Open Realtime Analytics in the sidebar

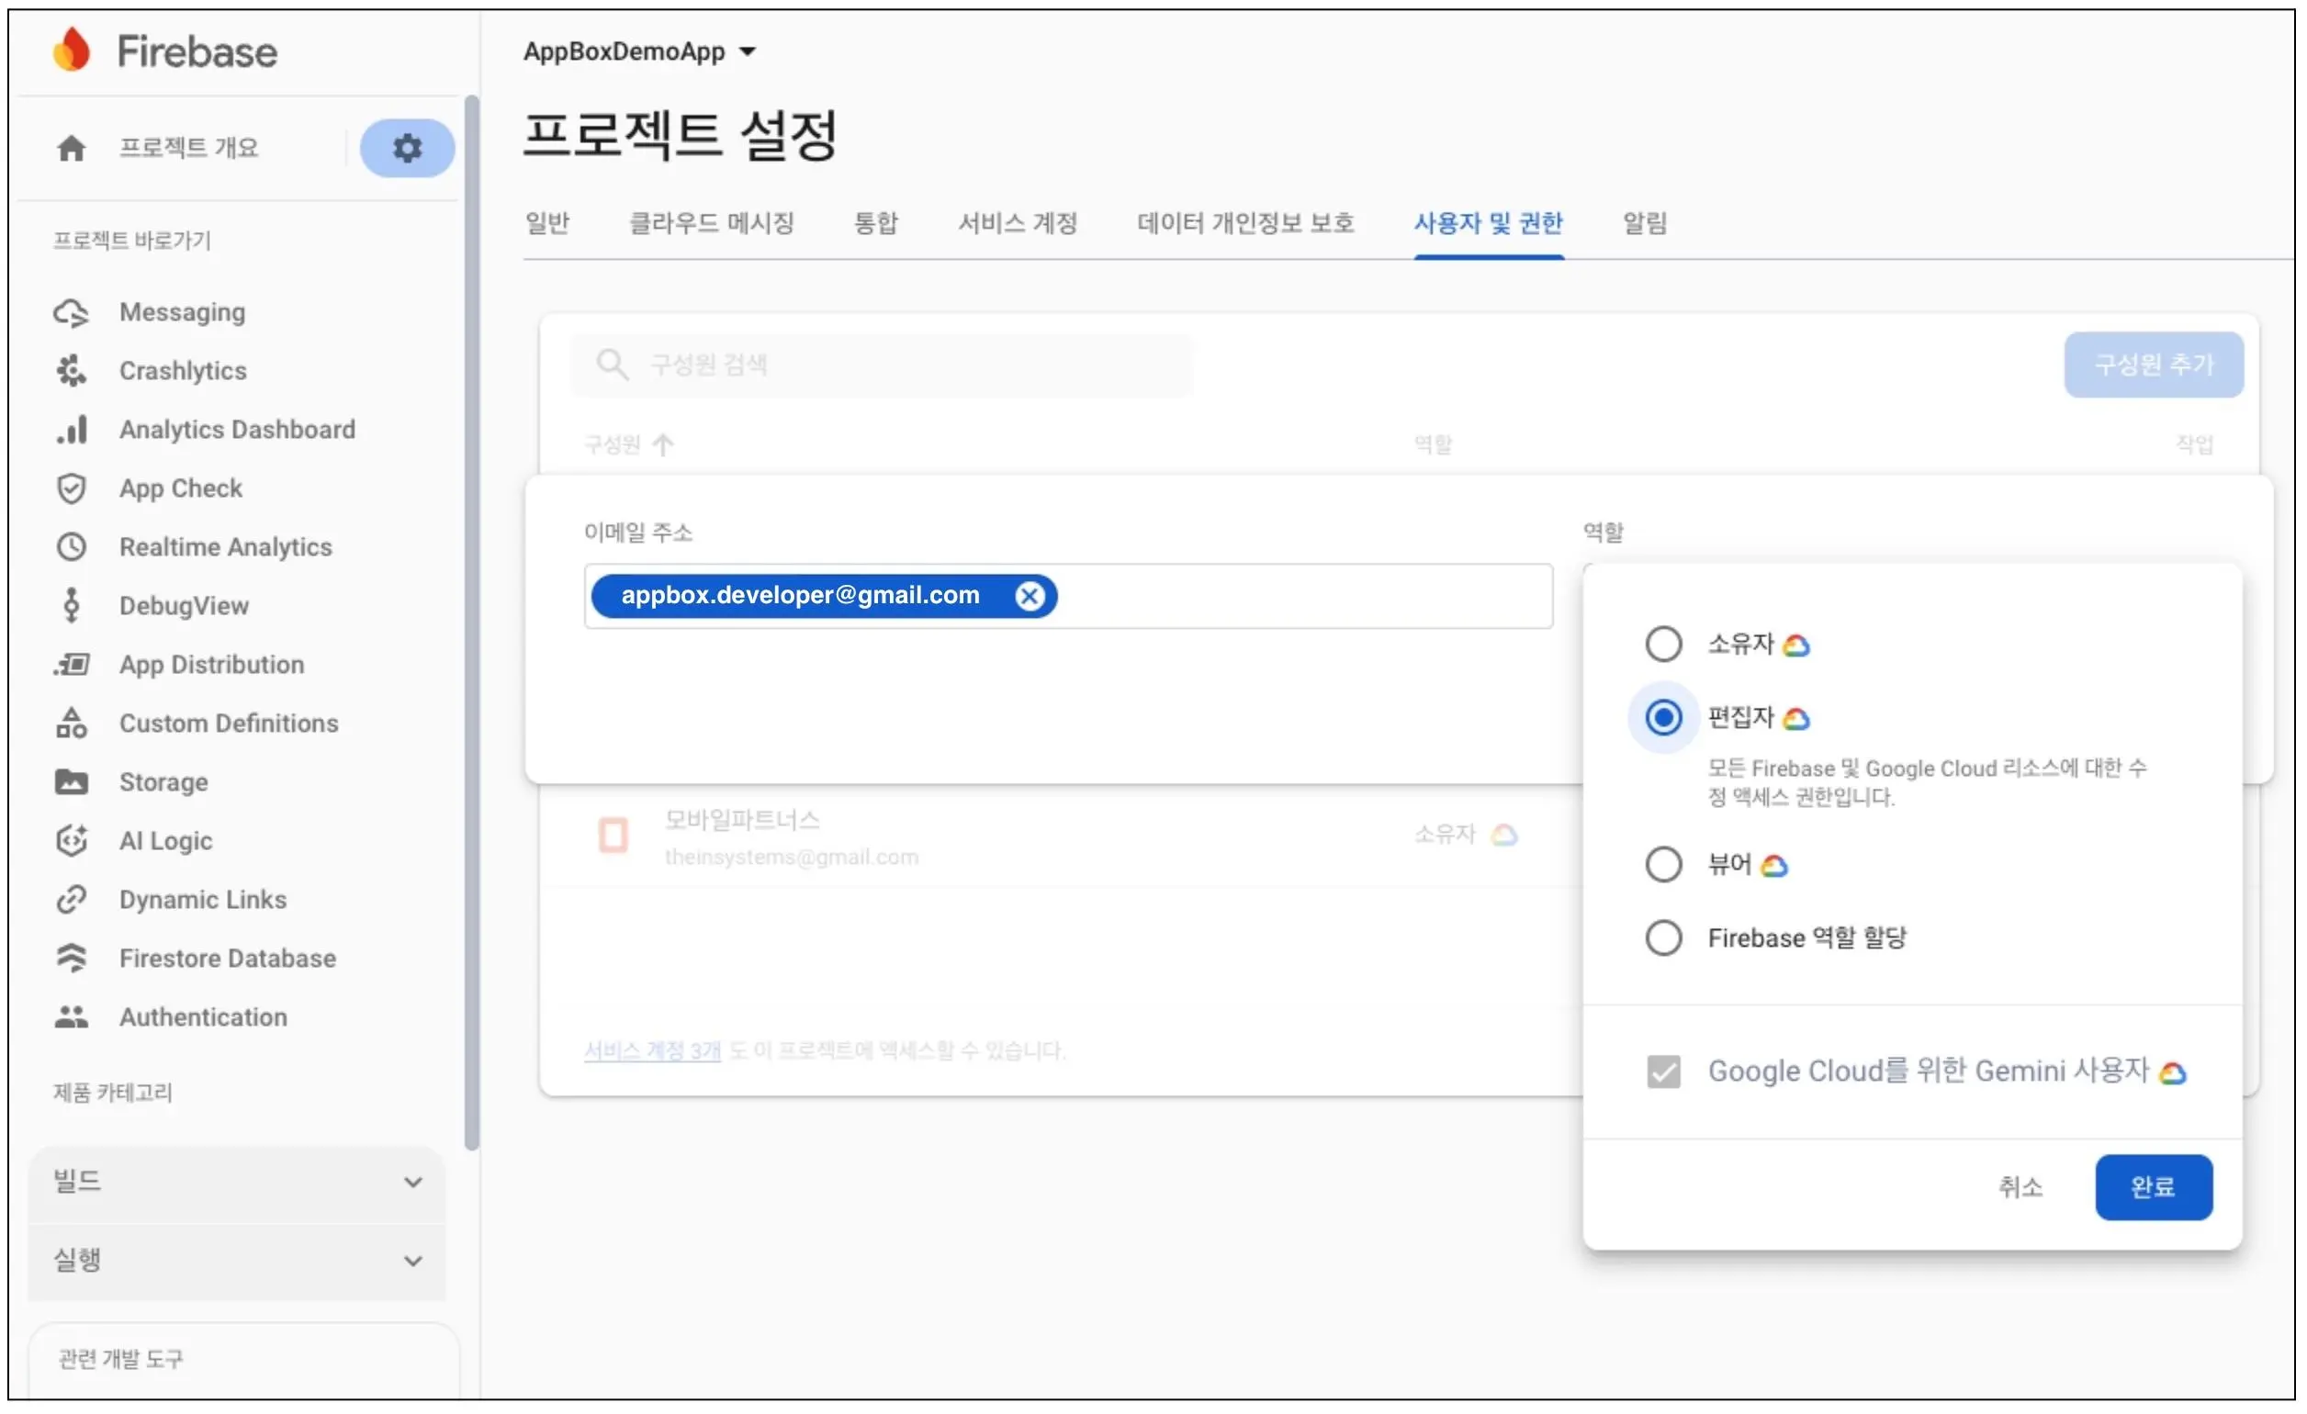(226, 547)
